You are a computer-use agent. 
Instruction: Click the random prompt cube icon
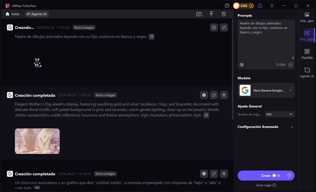coord(242,65)
